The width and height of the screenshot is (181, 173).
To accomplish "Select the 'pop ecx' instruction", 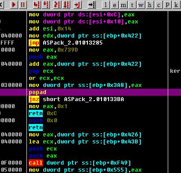I will 41,71.
